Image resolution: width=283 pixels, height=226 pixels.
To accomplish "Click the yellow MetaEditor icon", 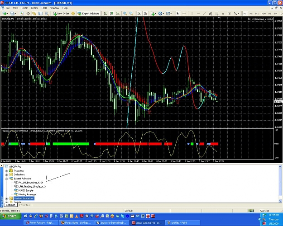I will pyautogui.click(x=73, y=14).
